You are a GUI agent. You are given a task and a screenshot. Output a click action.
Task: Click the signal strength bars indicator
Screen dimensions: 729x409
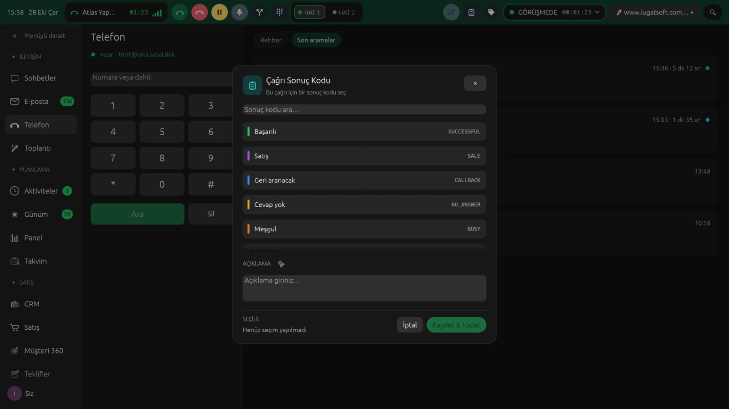pos(157,13)
